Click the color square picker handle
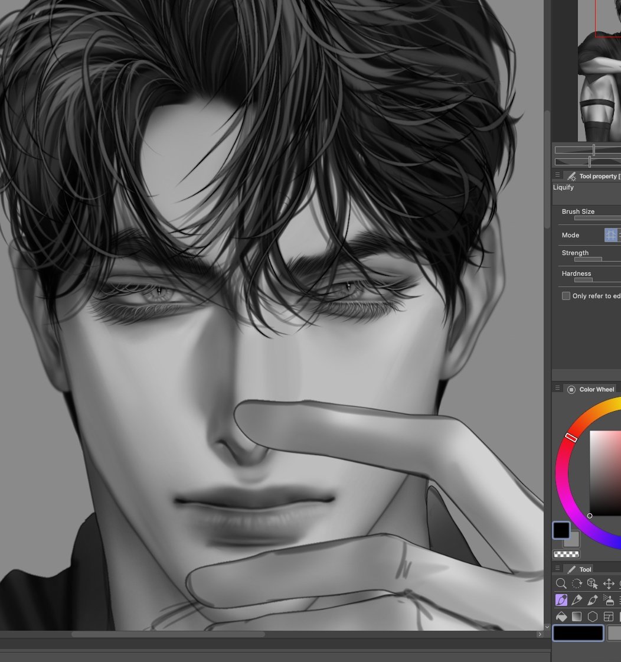Screen dimensions: 621x662 (590, 516)
